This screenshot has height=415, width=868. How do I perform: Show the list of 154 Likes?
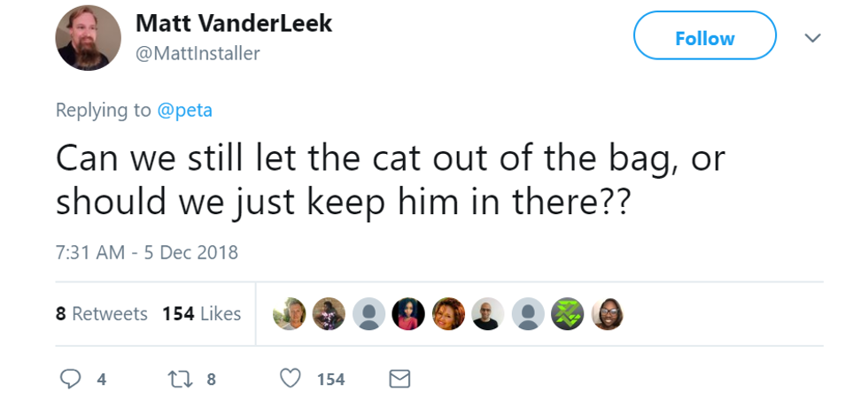(201, 313)
